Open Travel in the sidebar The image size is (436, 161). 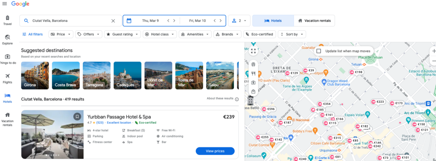8,20
